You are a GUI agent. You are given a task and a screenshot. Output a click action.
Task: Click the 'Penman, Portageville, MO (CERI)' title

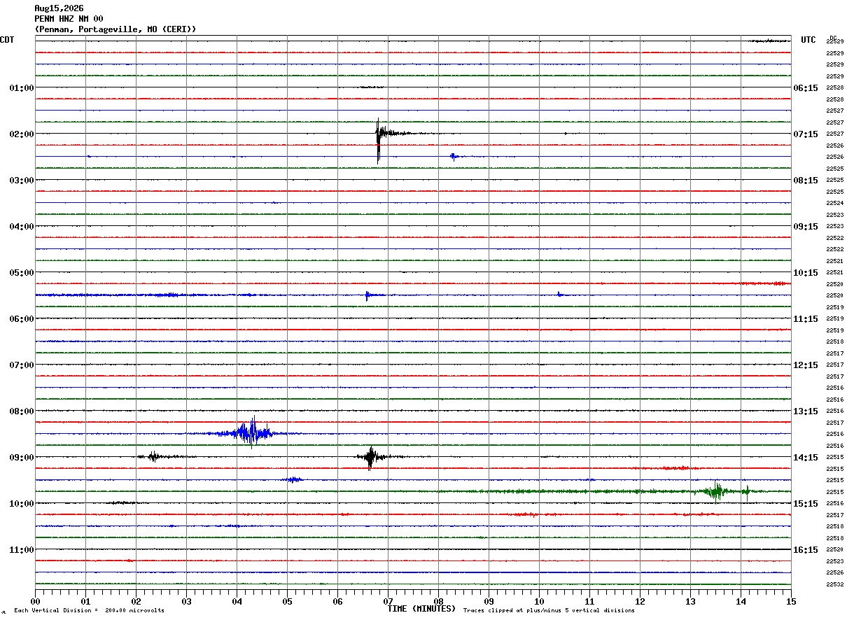point(115,29)
